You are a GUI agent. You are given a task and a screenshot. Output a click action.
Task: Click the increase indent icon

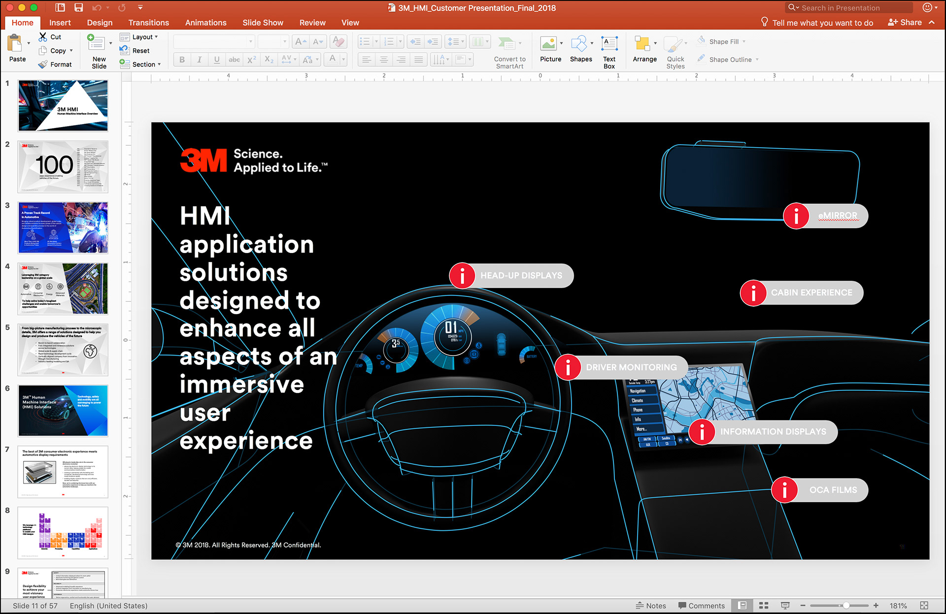(x=432, y=42)
